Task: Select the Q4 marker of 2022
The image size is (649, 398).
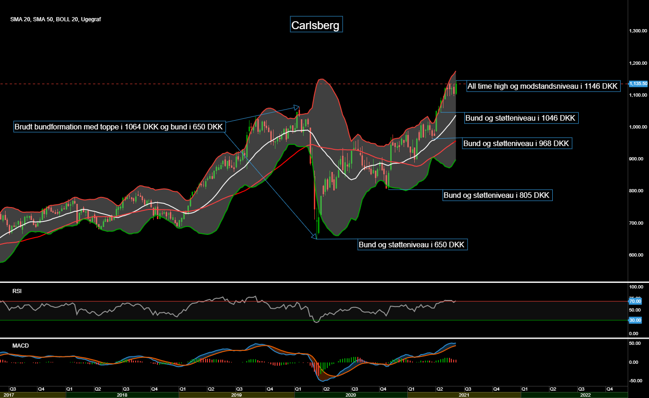Action: pos(610,389)
